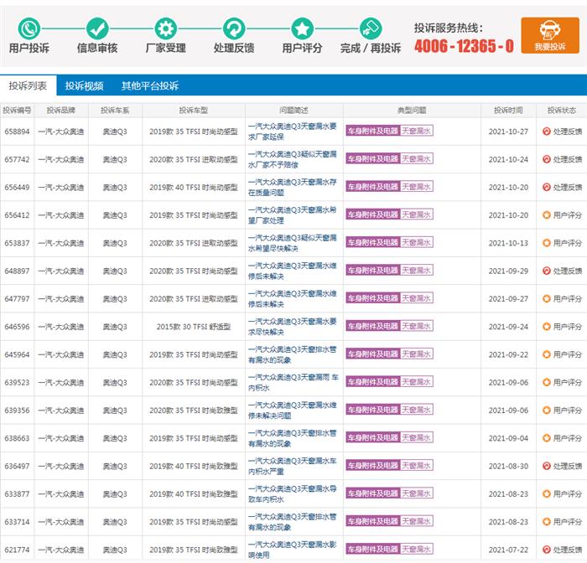The width and height of the screenshot is (587, 563).
Task: Click the 处理反馈 refresh icon
Action: click(x=234, y=28)
